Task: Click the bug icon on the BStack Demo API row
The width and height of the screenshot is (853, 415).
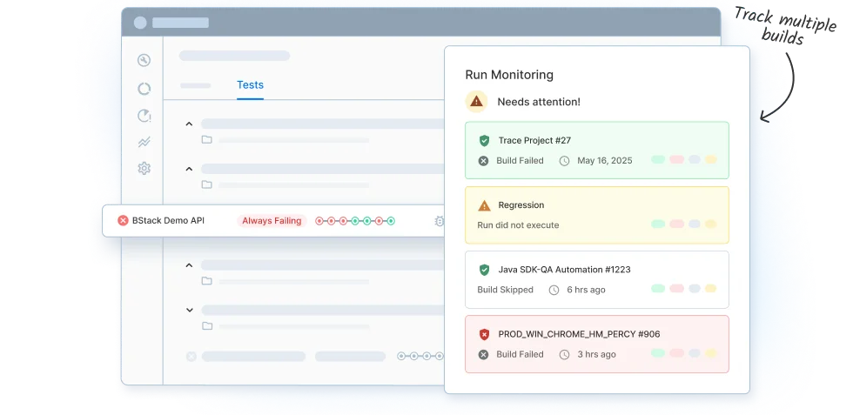Action: click(439, 221)
